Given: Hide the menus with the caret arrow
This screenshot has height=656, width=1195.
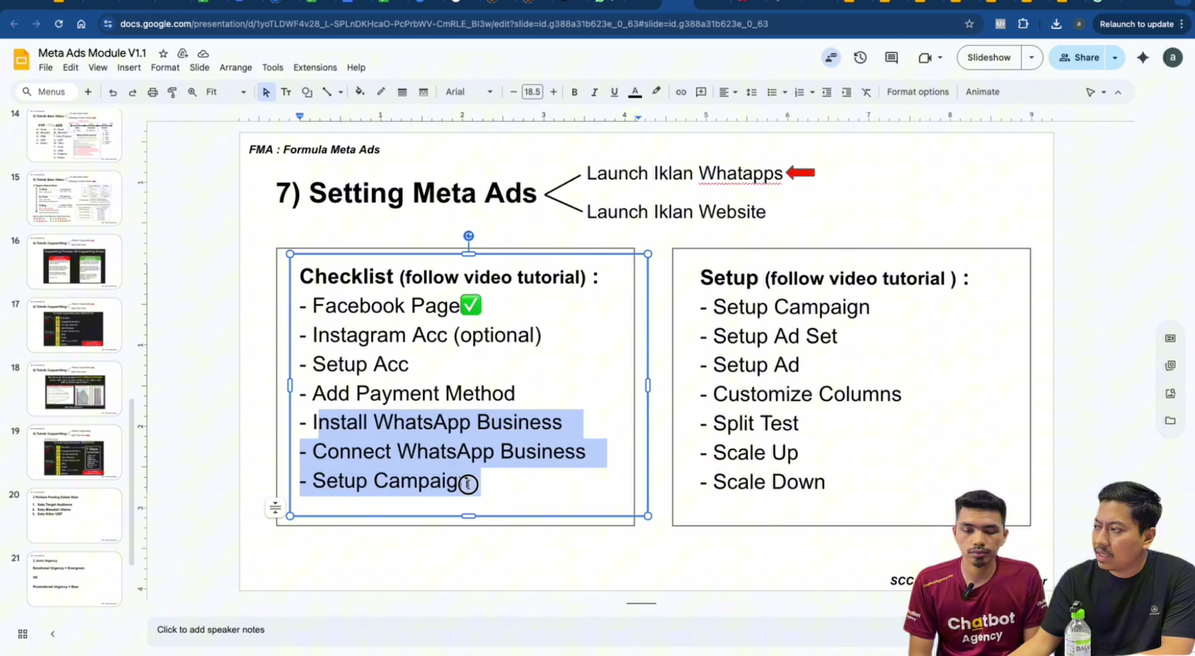Looking at the screenshot, I should [x=1118, y=92].
